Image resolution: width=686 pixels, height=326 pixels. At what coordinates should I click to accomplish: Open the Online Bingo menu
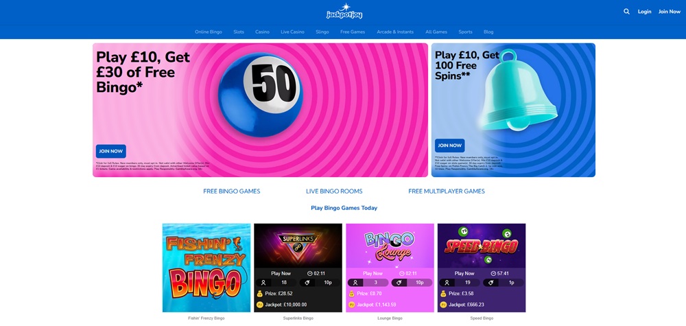(209, 32)
